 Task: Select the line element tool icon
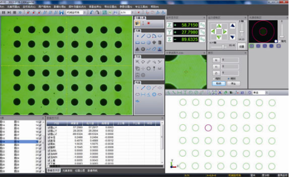143,36
